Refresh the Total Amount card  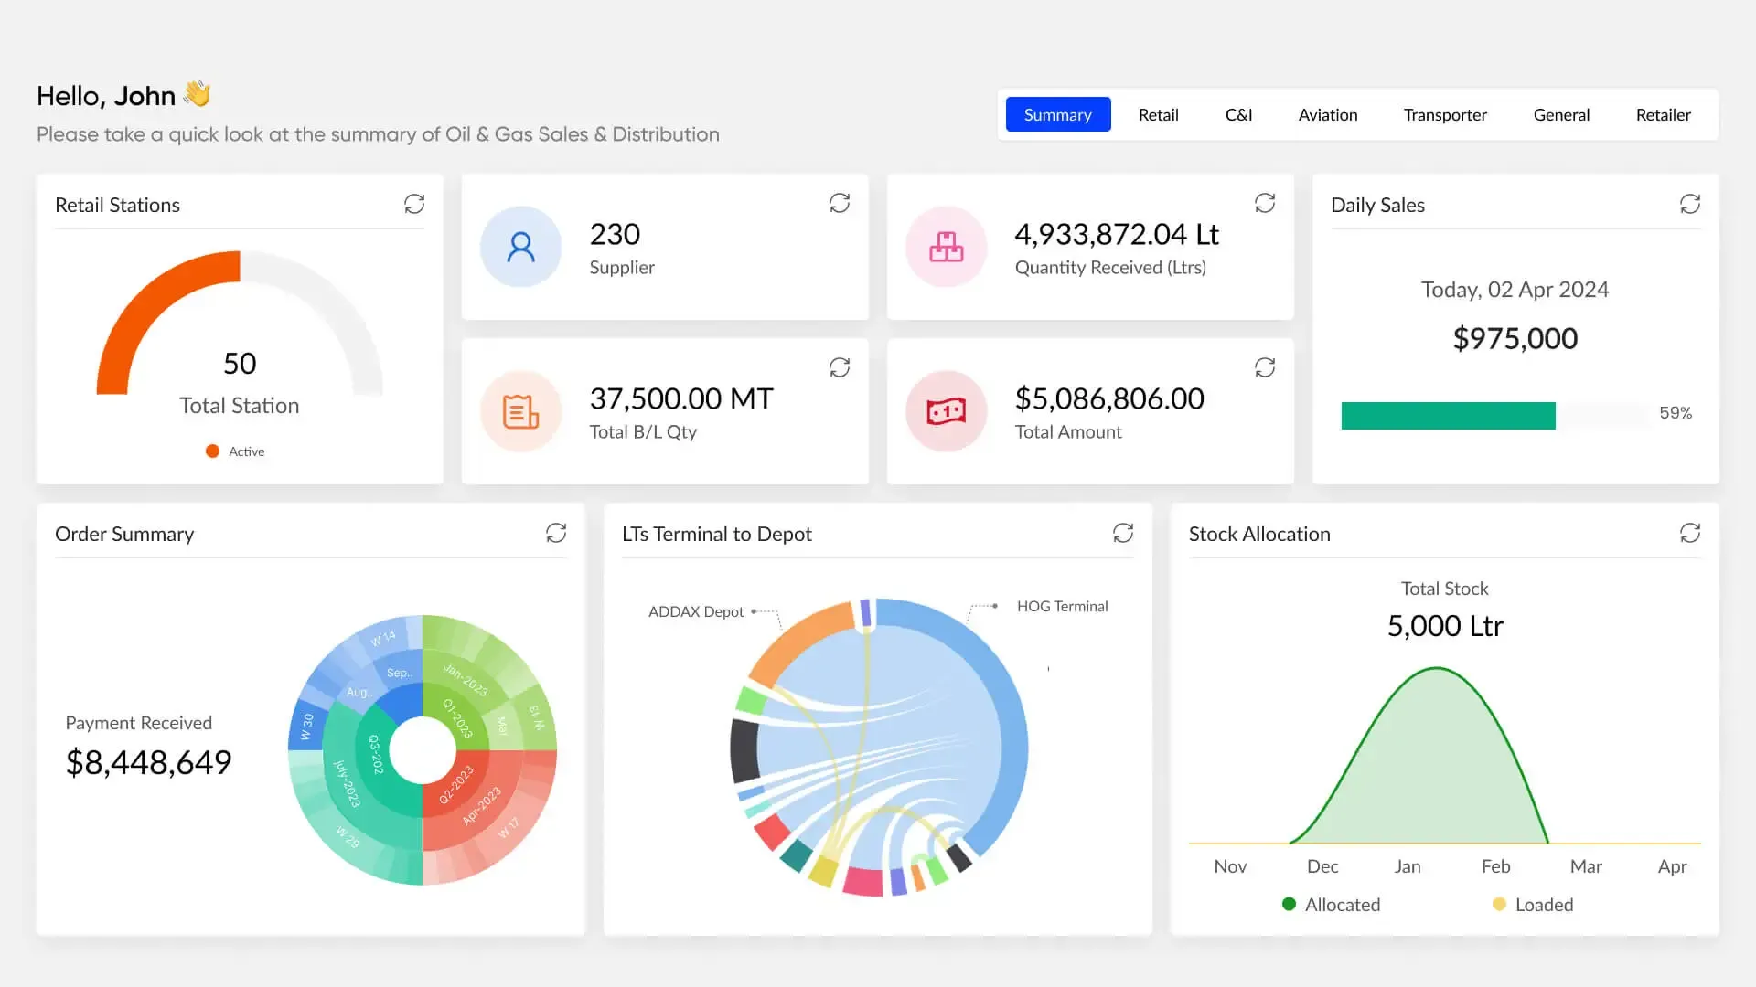point(1265,367)
